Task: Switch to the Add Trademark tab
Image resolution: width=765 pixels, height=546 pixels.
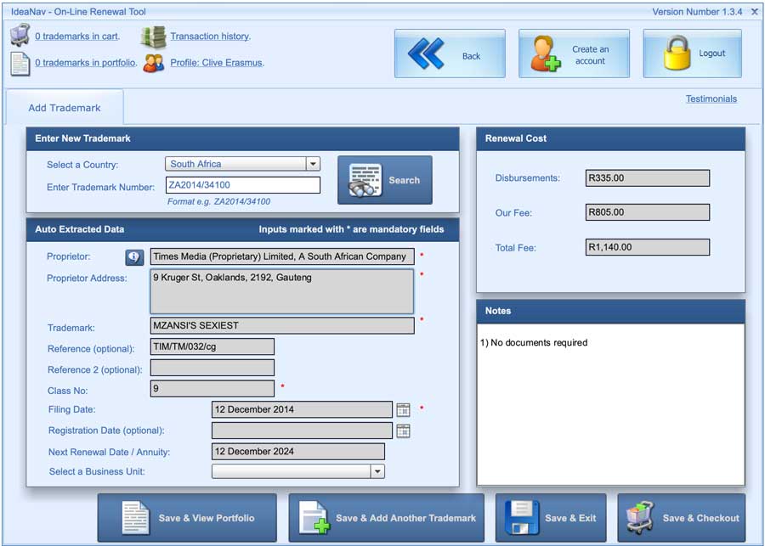Action: (65, 108)
